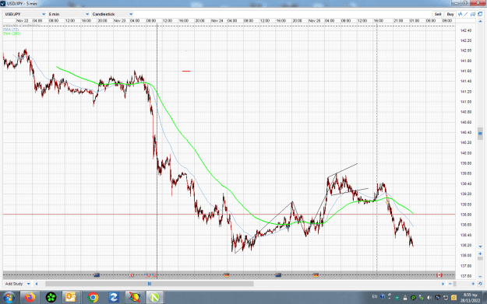Open the USD/JPY instrument dropdown
This screenshot has width=487, height=304.
click(x=25, y=14)
